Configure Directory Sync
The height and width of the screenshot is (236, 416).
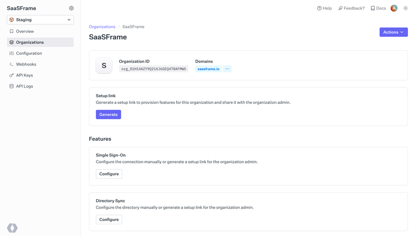pyautogui.click(x=109, y=220)
